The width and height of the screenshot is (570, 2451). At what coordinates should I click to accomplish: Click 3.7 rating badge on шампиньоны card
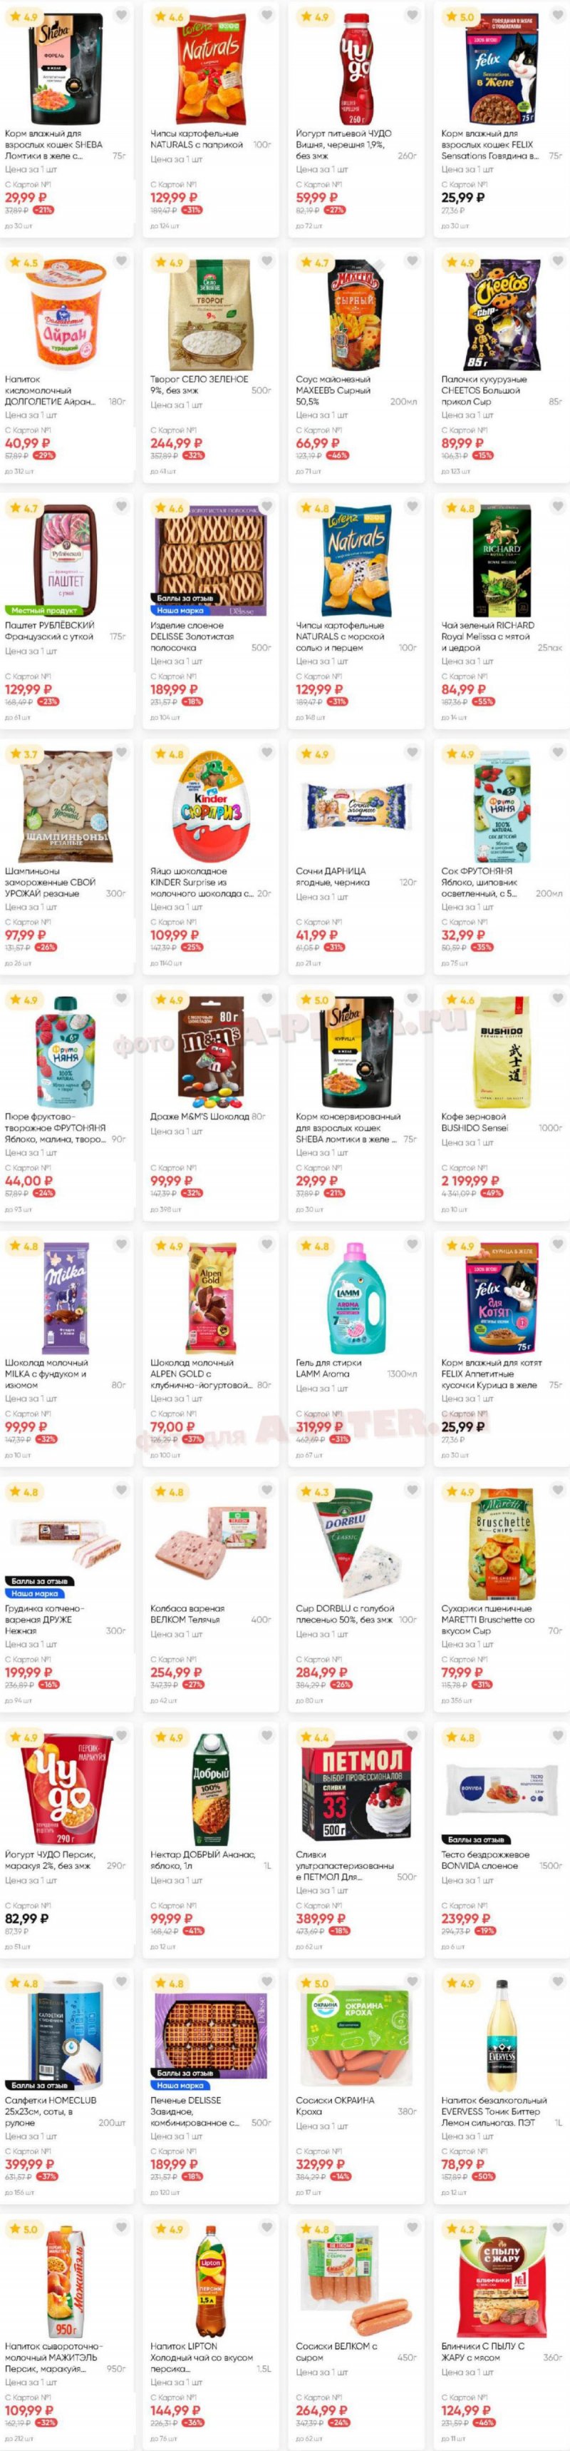22,753
